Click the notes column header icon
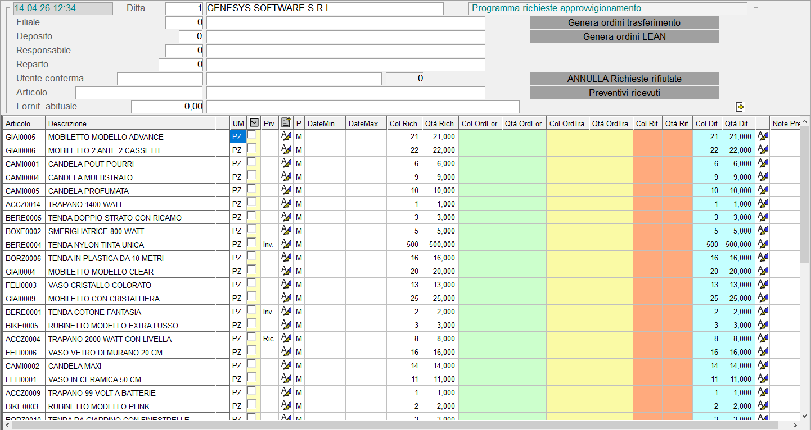Viewport: 811px width, 430px height. 286,123
